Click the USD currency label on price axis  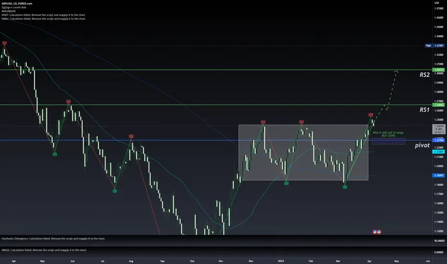pos(437,3)
